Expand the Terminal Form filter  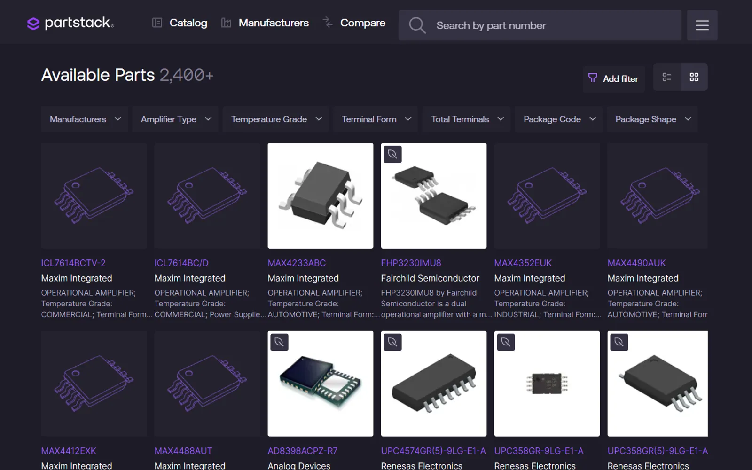[x=376, y=119]
